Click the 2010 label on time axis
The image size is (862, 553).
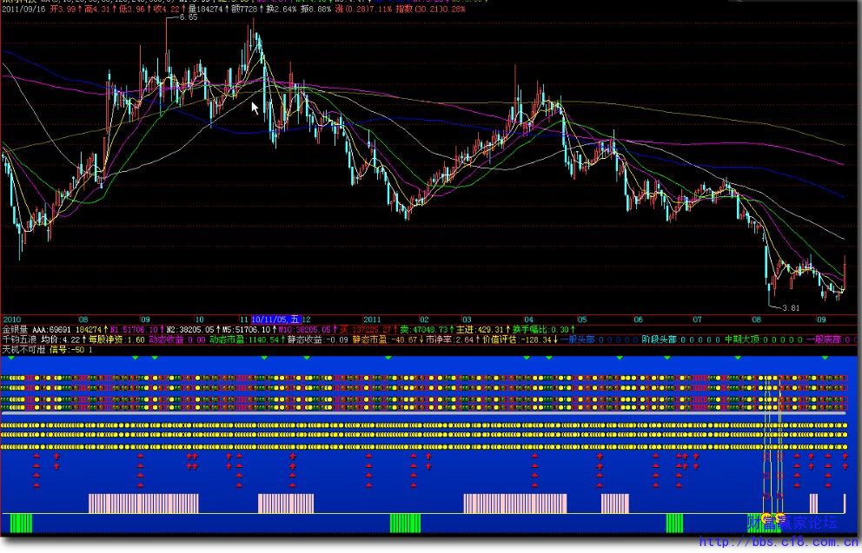pyautogui.click(x=13, y=319)
